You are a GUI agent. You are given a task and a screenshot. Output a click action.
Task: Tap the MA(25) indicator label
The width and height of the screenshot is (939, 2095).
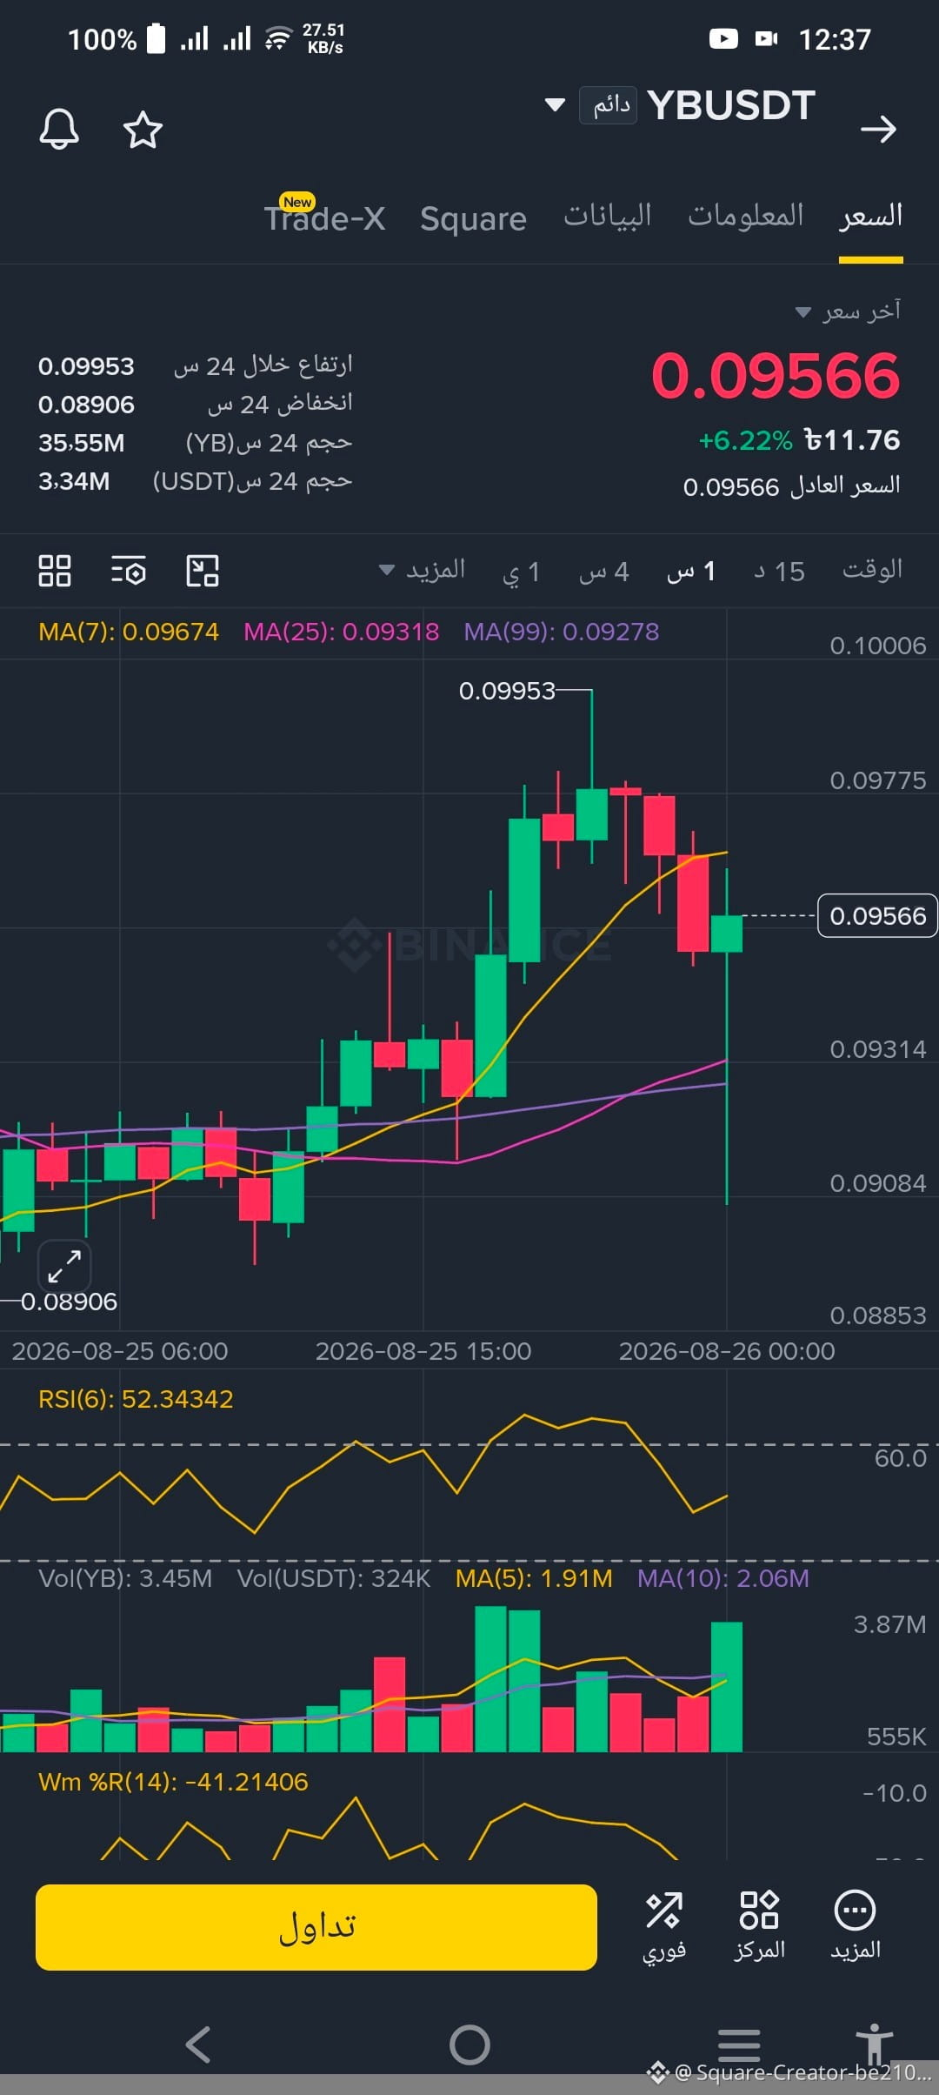click(x=341, y=632)
